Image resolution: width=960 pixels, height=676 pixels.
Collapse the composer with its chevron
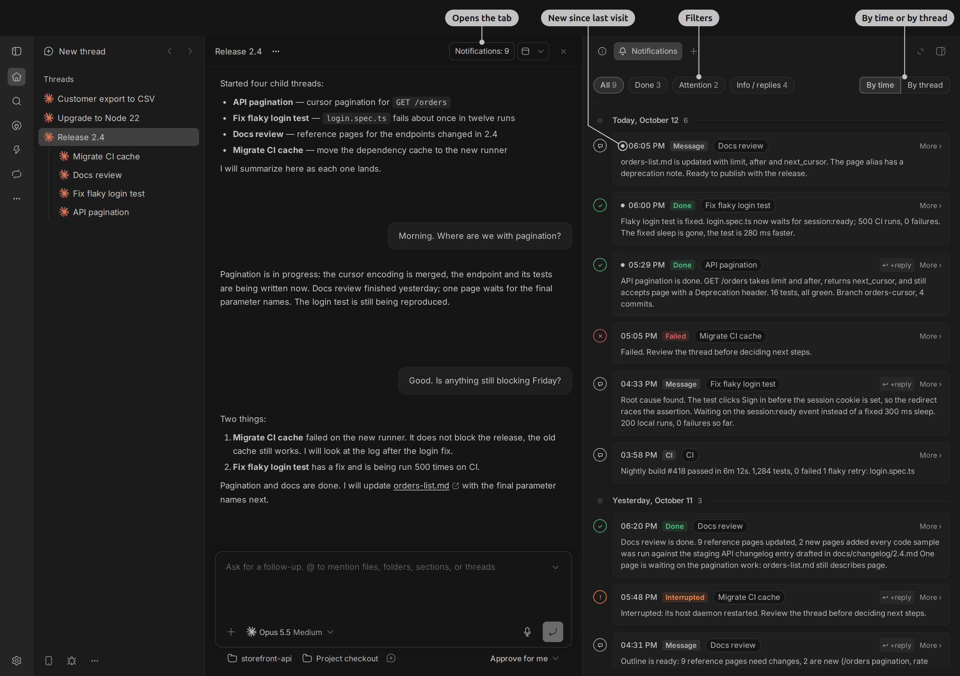point(555,567)
